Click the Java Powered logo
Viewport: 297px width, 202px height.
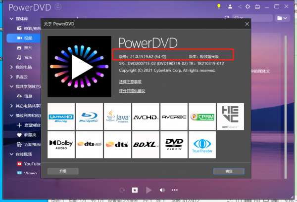tap(117, 117)
